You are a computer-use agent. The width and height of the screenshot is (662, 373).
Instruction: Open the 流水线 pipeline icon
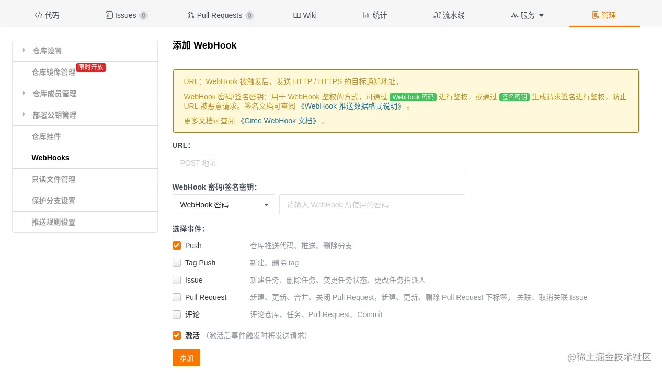click(x=437, y=15)
